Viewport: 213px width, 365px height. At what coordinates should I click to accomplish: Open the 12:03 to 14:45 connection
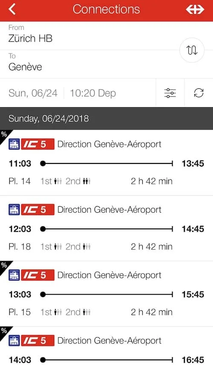(x=106, y=228)
